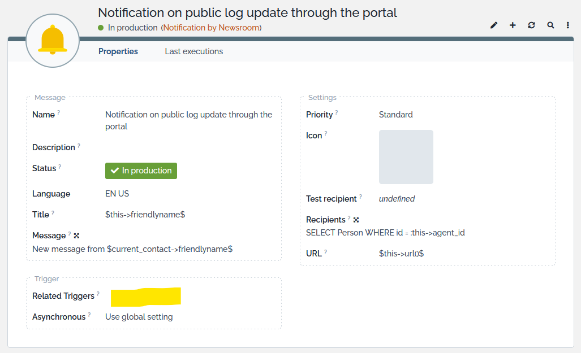Expand the Recipients field to fullscreen
The width and height of the screenshot is (581, 353).
[356, 220]
